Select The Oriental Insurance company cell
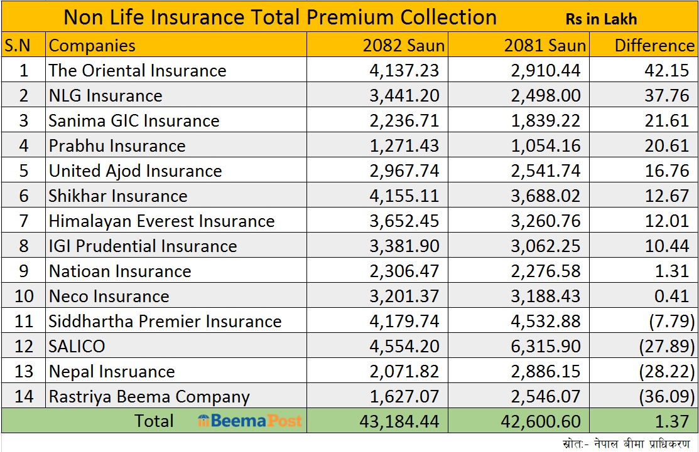The height and width of the screenshot is (452, 699). (x=138, y=70)
